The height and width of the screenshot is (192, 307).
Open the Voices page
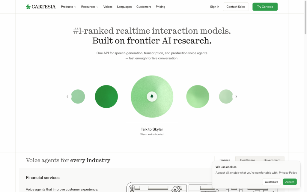click(x=108, y=7)
